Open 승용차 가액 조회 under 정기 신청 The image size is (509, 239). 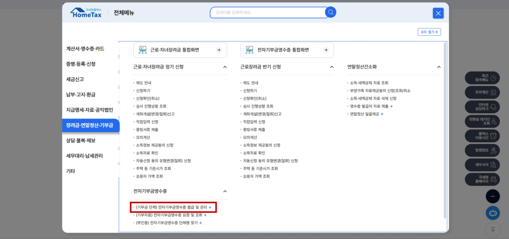149,176
